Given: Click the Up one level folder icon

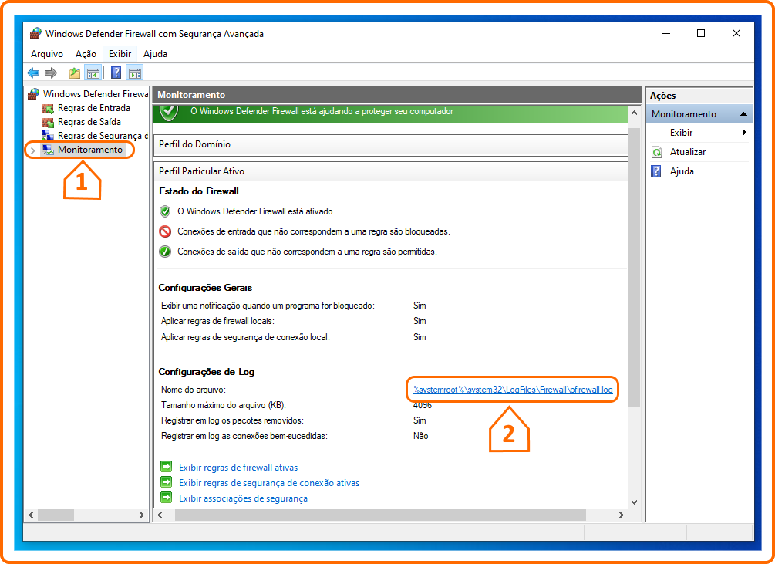Looking at the screenshot, I should tap(75, 73).
